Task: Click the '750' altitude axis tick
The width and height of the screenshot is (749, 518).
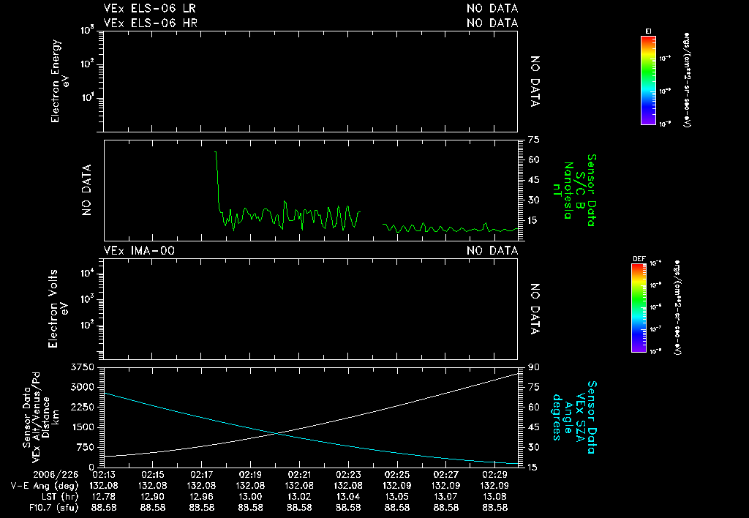Action: 86,448
